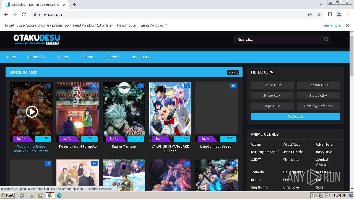View site info via the padlock icon
The width and height of the screenshot is (354, 199).
(35, 14)
